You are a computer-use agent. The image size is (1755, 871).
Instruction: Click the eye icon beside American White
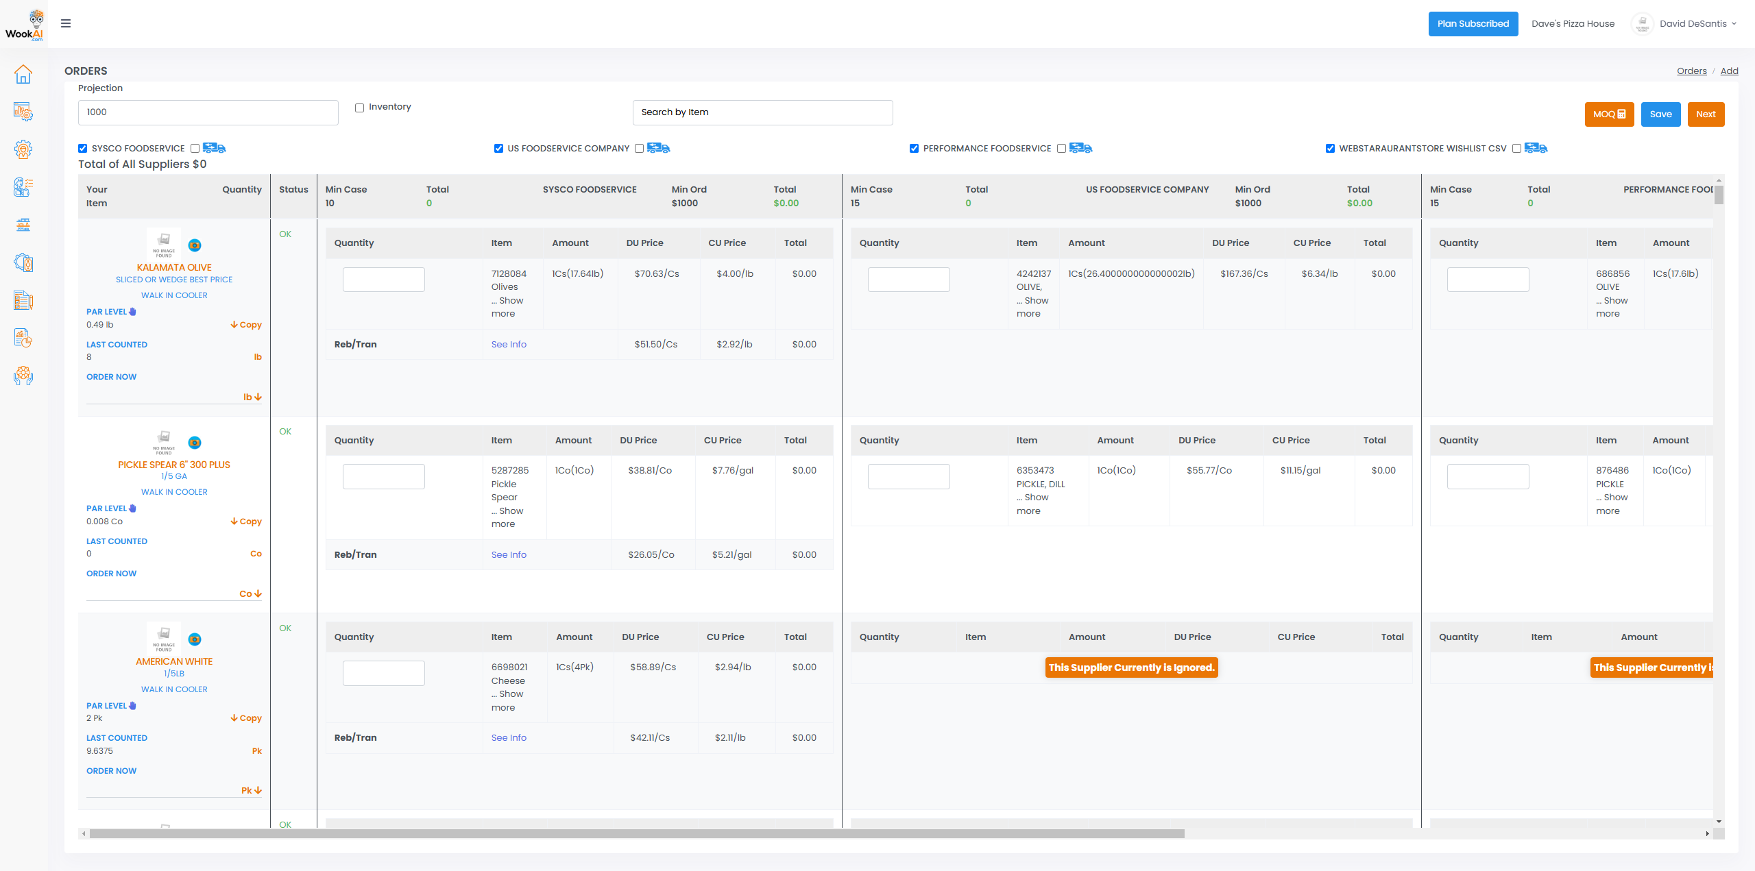pyautogui.click(x=195, y=639)
